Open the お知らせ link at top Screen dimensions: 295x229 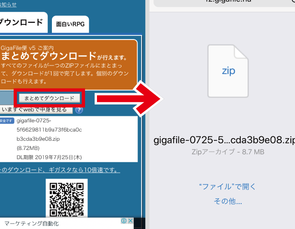click(x=8, y=5)
